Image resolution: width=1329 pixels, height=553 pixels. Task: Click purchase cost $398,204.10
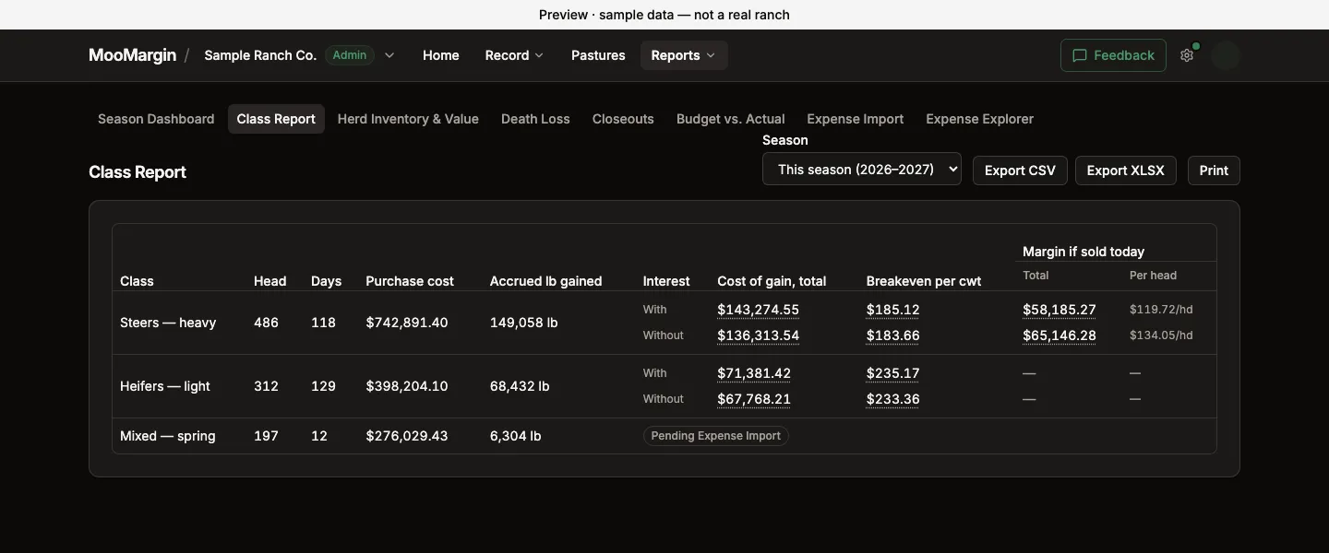click(x=407, y=386)
